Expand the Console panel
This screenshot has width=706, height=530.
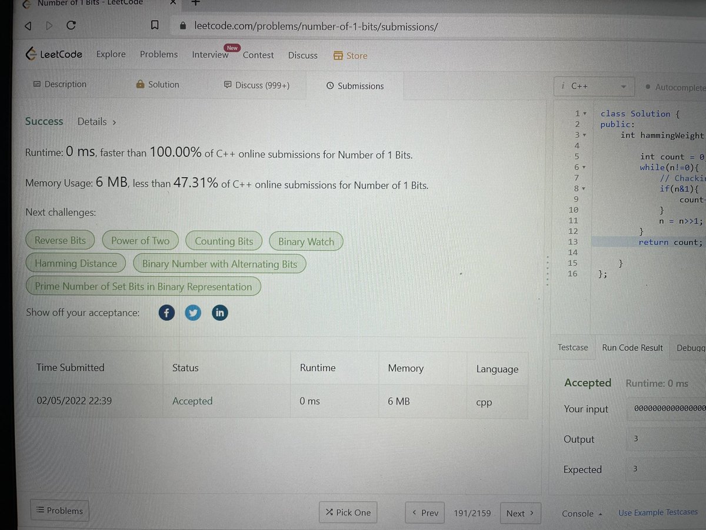point(582,514)
